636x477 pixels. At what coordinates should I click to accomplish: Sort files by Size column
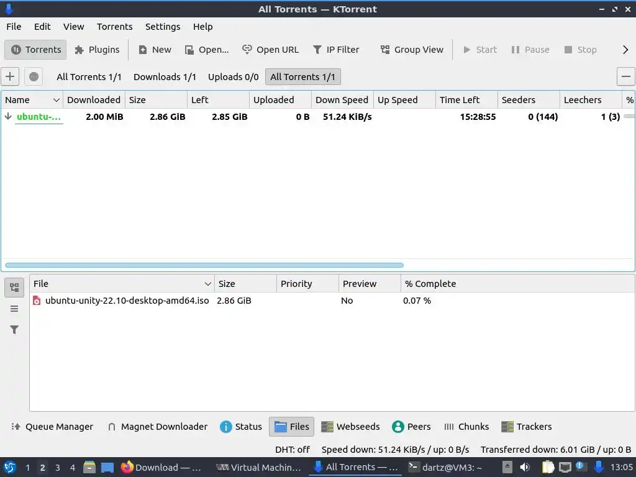coord(245,283)
